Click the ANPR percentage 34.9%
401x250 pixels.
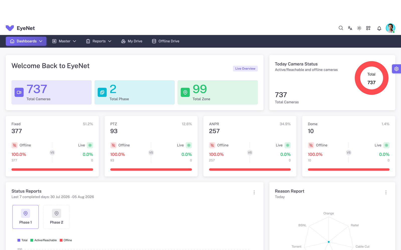click(x=285, y=124)
